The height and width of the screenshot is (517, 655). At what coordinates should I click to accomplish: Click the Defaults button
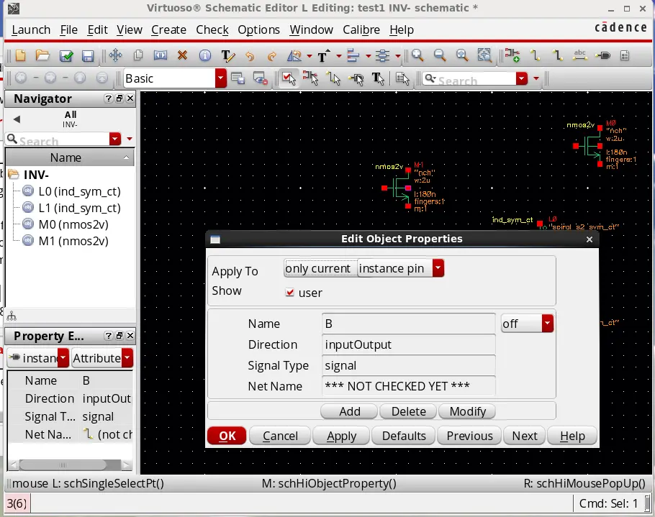click(x=404, y=436)
